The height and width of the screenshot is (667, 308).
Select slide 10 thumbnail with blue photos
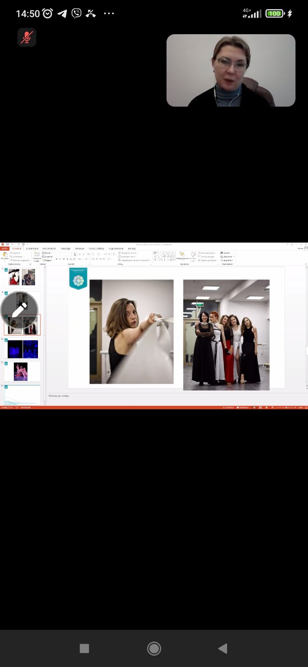coord(23,349)
